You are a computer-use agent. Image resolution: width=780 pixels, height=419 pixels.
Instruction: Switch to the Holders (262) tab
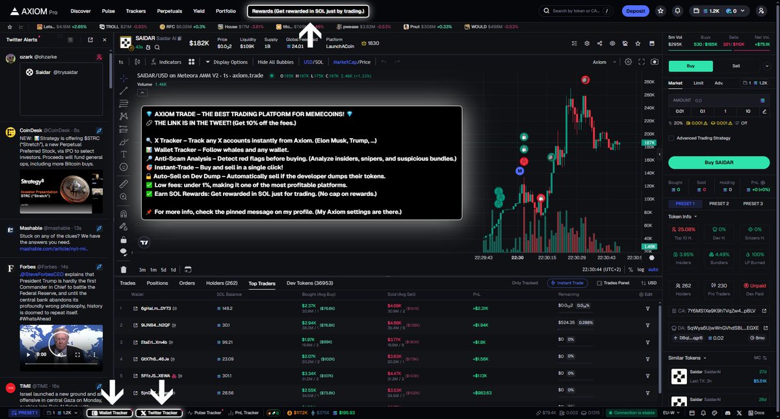[222, 283]
